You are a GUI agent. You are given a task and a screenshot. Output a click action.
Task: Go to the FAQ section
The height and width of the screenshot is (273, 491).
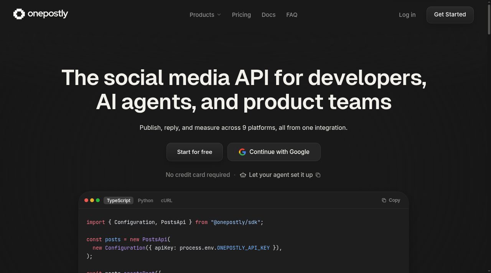coord(292,15)
